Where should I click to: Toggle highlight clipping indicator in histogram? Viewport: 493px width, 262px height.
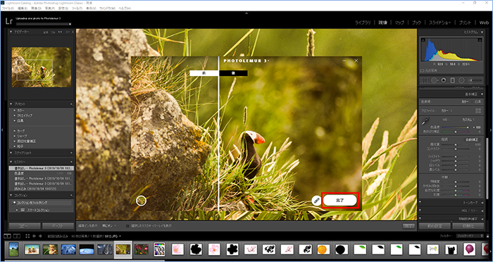pos(480,40)
